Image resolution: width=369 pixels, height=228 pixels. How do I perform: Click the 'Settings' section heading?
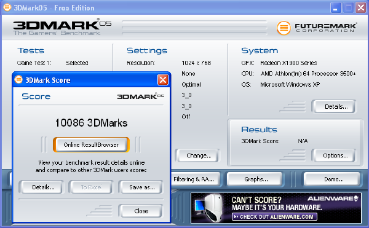point(147,50)
